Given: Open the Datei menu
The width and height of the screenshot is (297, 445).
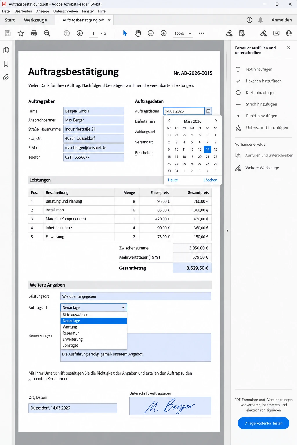Looking at the screenshot, I should [6, 11].
